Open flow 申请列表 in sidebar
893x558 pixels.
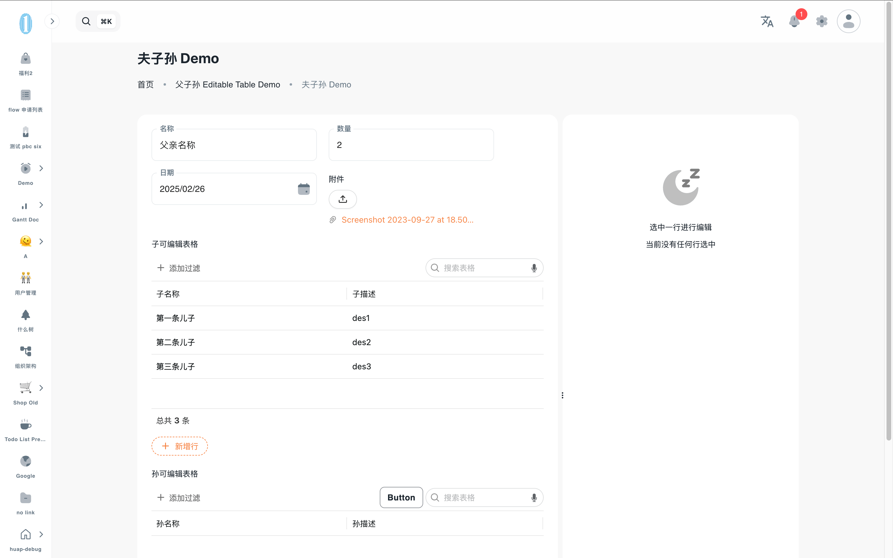(x=25, y=101)
